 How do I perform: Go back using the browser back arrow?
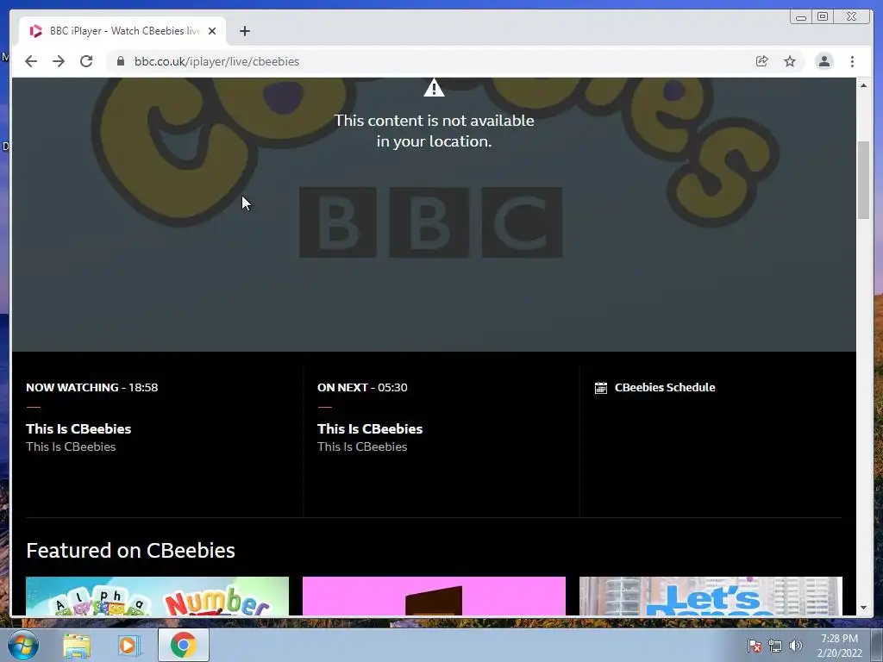click(31, 61)
